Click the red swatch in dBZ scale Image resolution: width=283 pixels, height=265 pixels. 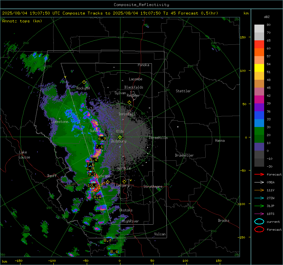(x=259, y=44)
